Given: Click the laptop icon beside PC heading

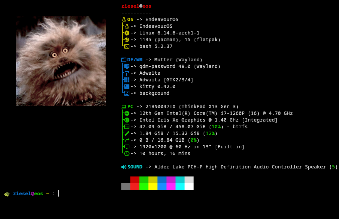Looking at the screenshot, I should coord(124,106).
